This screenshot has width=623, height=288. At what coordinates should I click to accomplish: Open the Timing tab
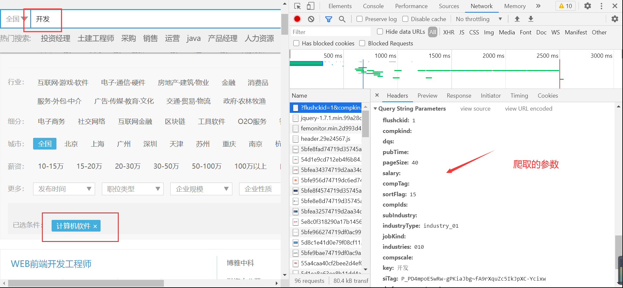click(519, 96)
